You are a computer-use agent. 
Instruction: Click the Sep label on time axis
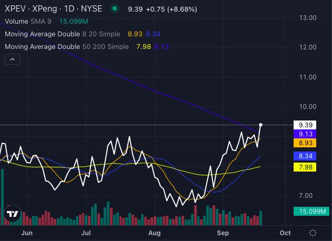223,233
